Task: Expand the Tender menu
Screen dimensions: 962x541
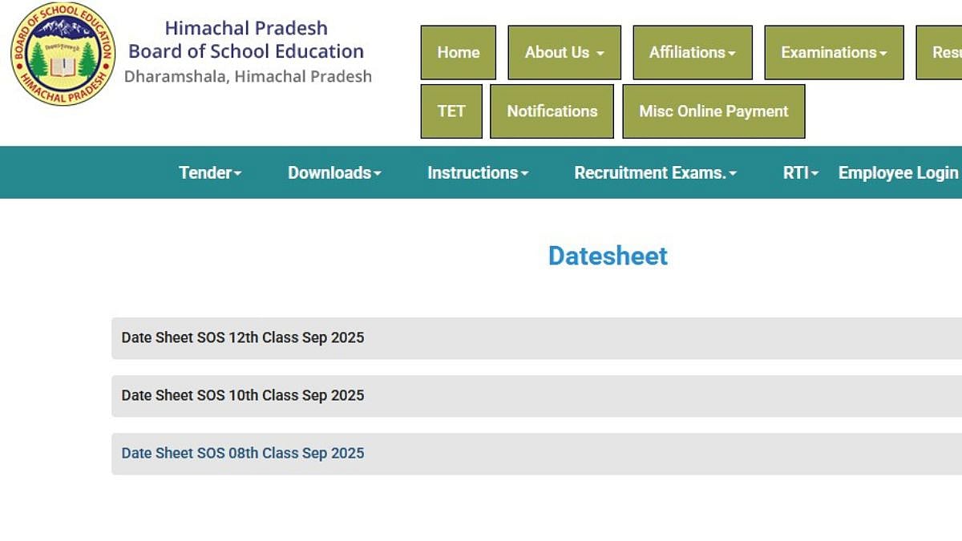Action: 210,172
